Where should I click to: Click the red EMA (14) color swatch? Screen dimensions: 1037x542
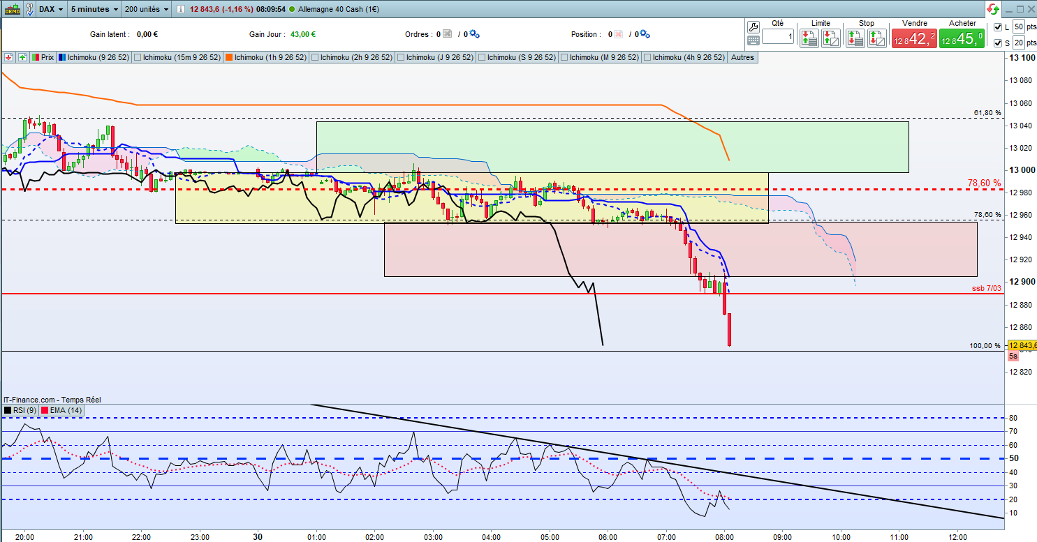point(45,410)
